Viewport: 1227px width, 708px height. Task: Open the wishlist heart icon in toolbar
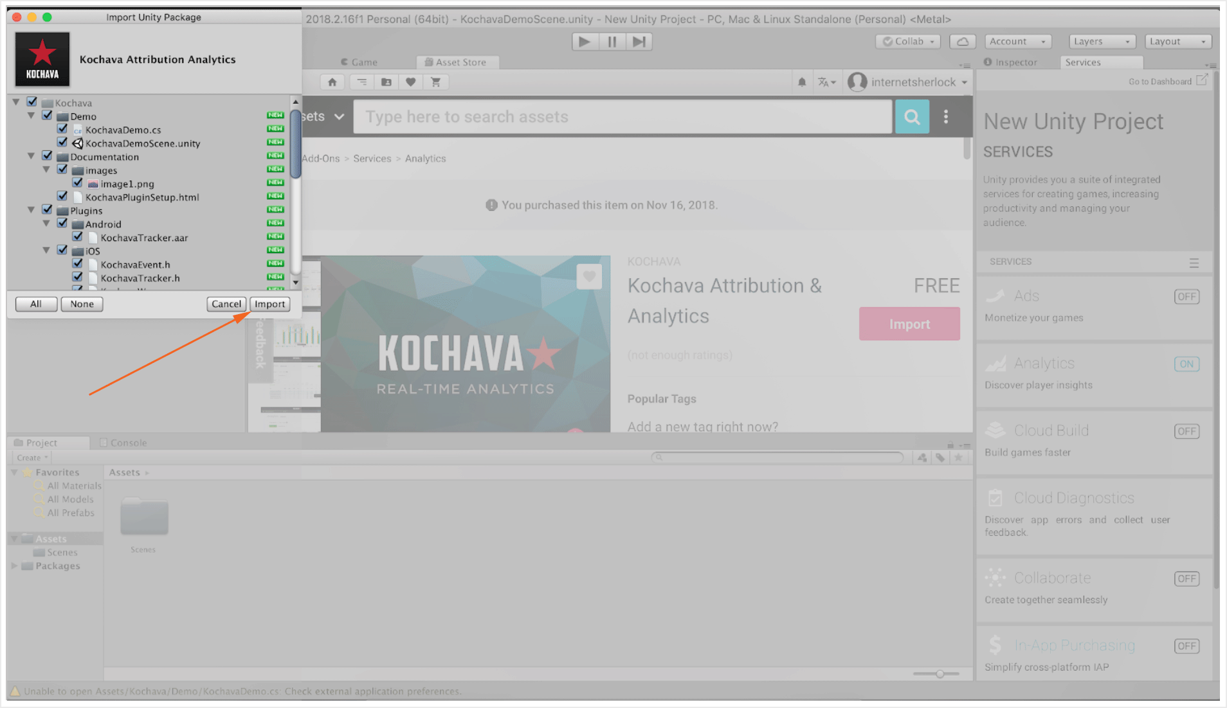[411, 82]
